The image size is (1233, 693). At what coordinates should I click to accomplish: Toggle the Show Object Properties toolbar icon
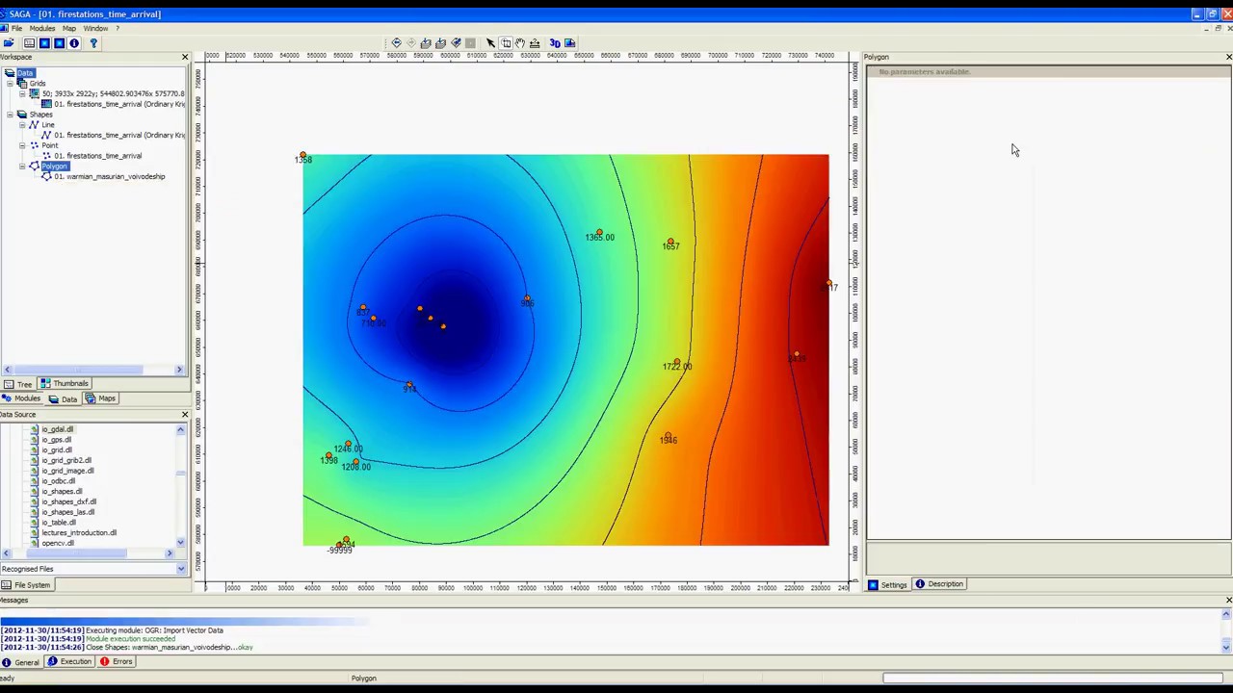(59, 43)
